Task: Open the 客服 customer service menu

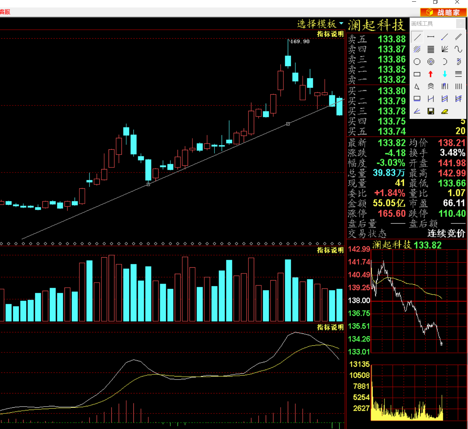Action: click(5, 12)
